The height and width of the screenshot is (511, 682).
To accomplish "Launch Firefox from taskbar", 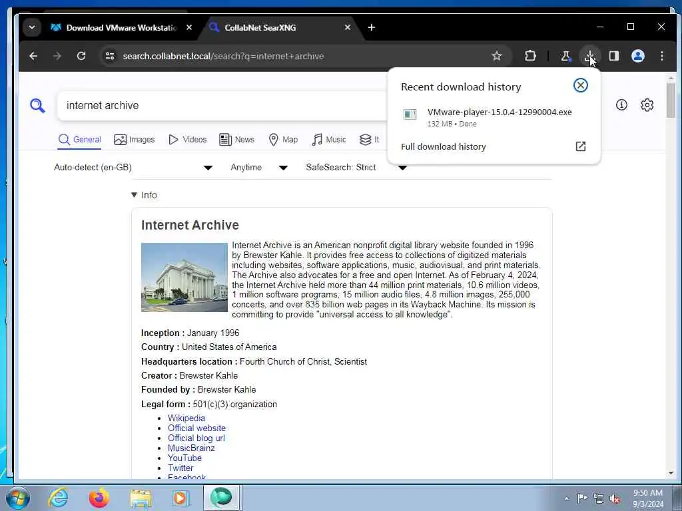I will 99,498.
